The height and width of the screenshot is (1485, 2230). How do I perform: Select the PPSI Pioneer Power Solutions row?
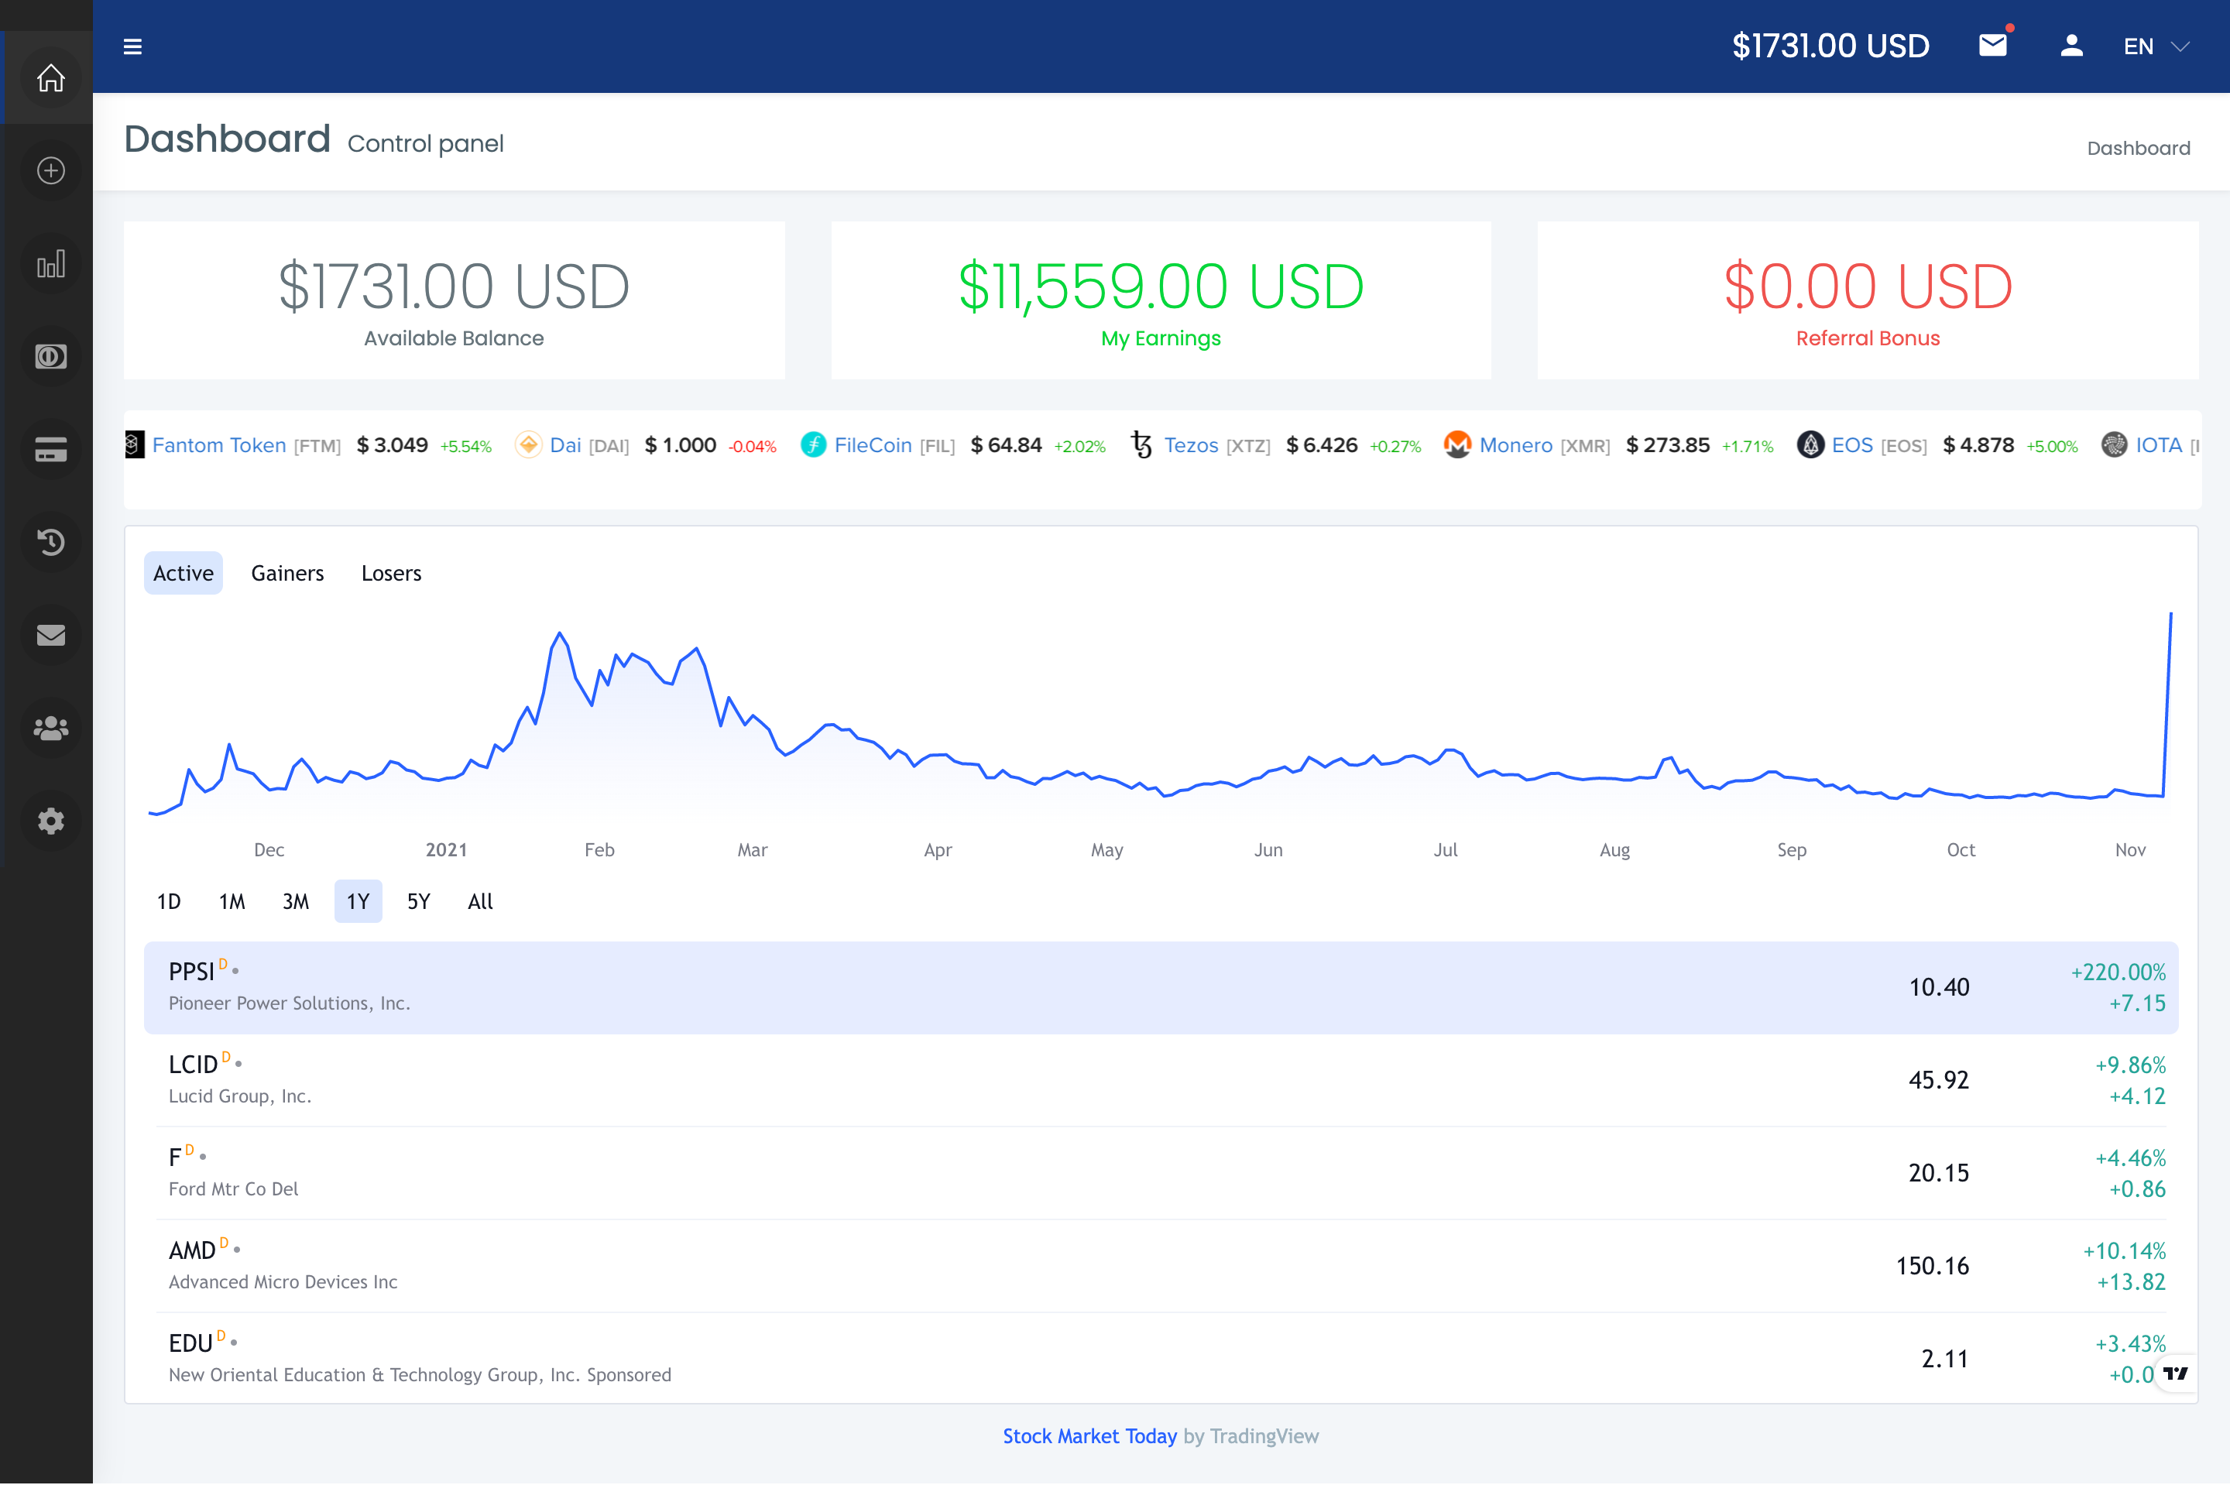1161,987
